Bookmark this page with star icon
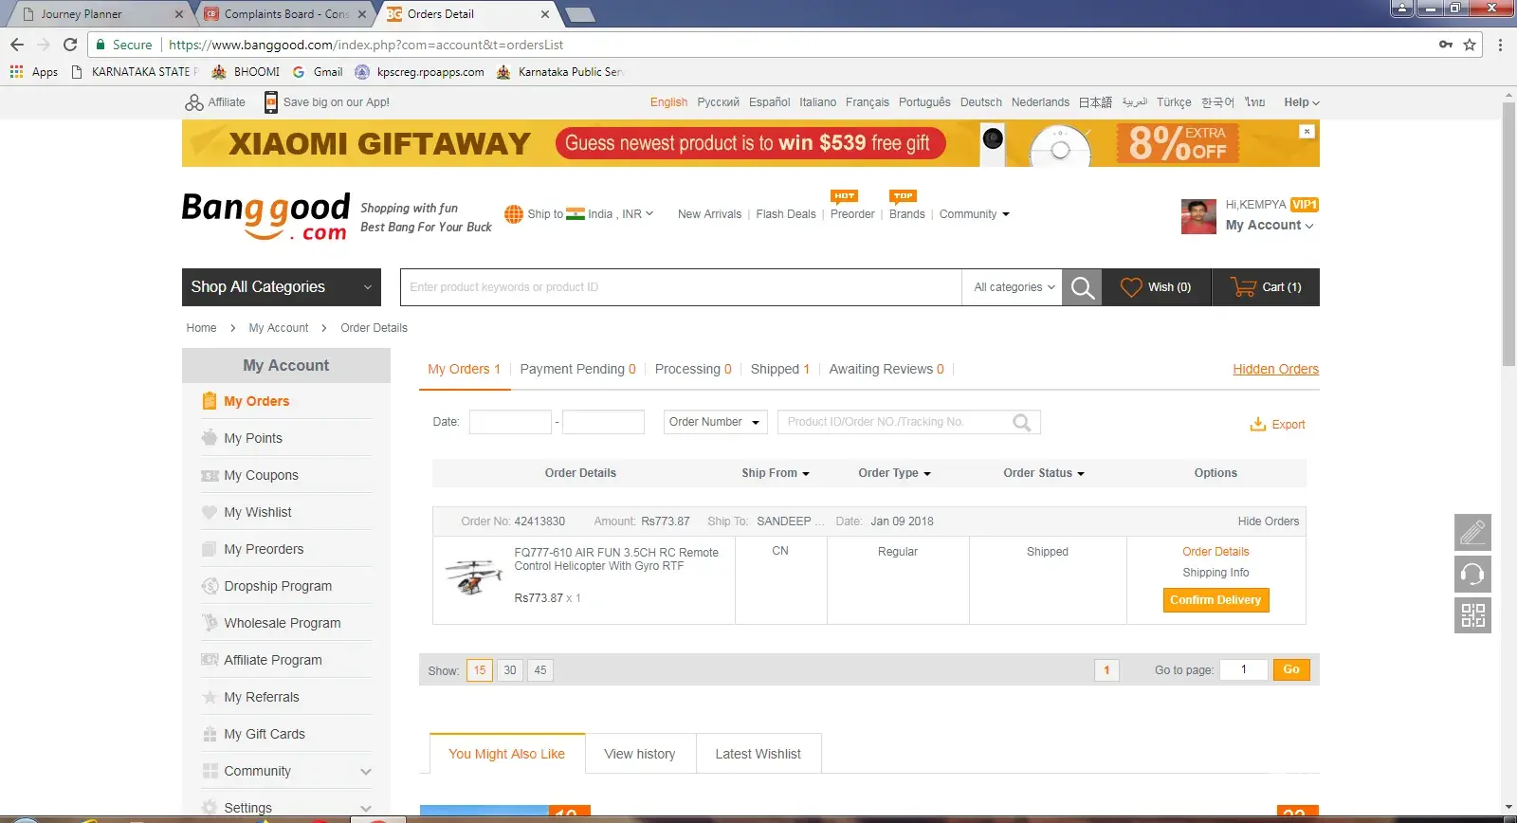This screenshot has height=823, width=1517. pos(1470,45)
